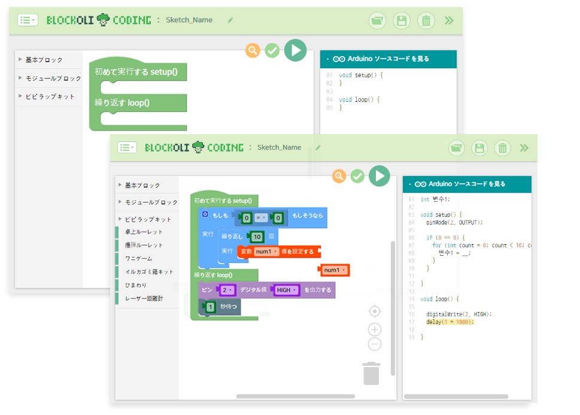Click the zoom in plus icon

click(375, 329)
